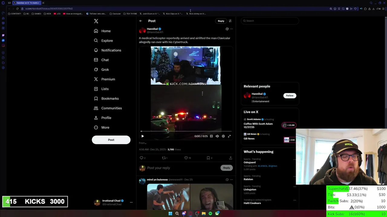
Task: Play the post video
Action: [143, 136]
